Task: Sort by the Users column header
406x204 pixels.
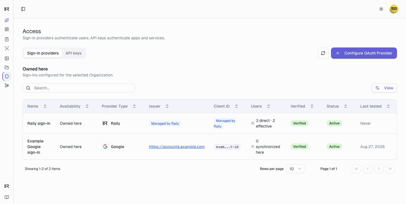Action: coord(261,106)
